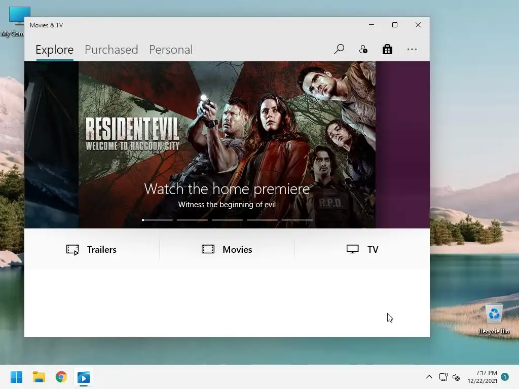This screenshot has width=519, height=389.
Task: Minimize the Movies & TV window
Action: click(x=372, y=25)
